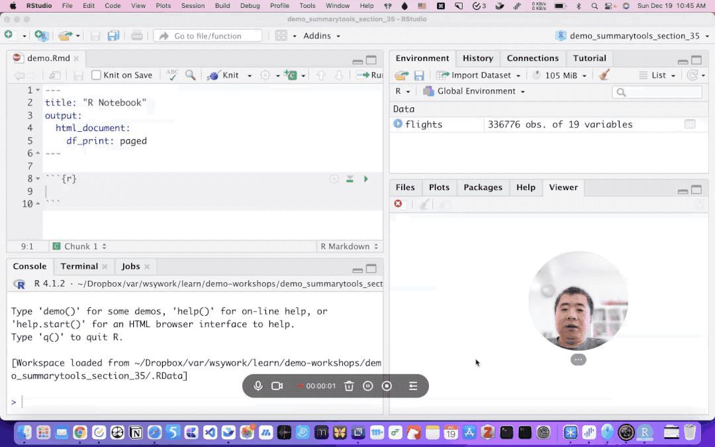This screenshot has height=447, width=715.
Task: Open the Tools menu
Action: coord(307,6)
